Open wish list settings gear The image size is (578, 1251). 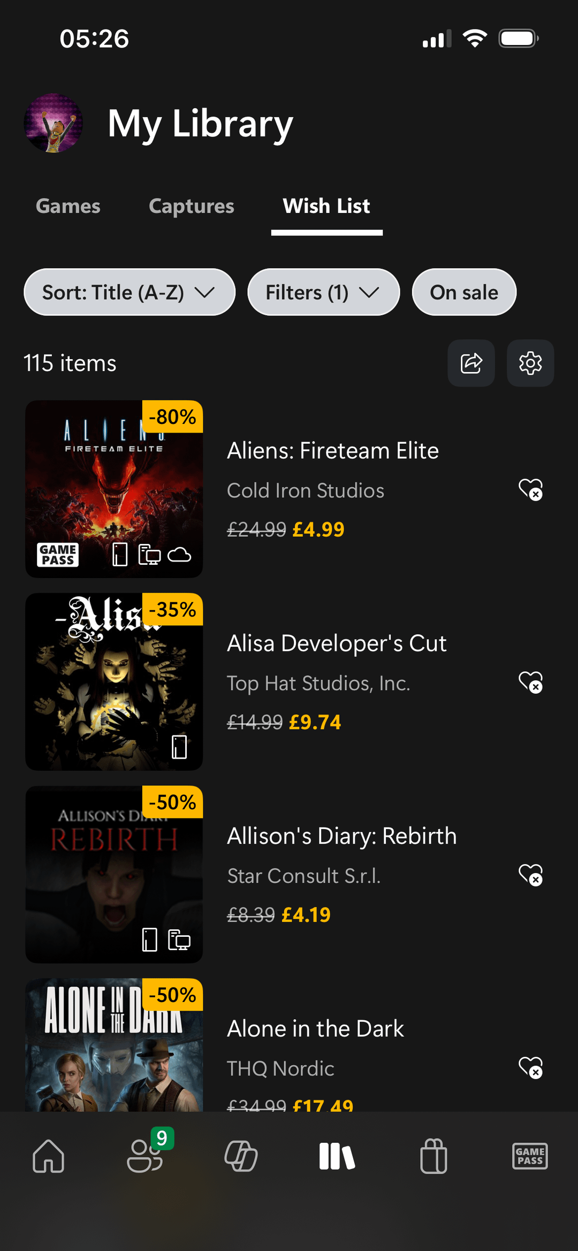click(530, 363)
